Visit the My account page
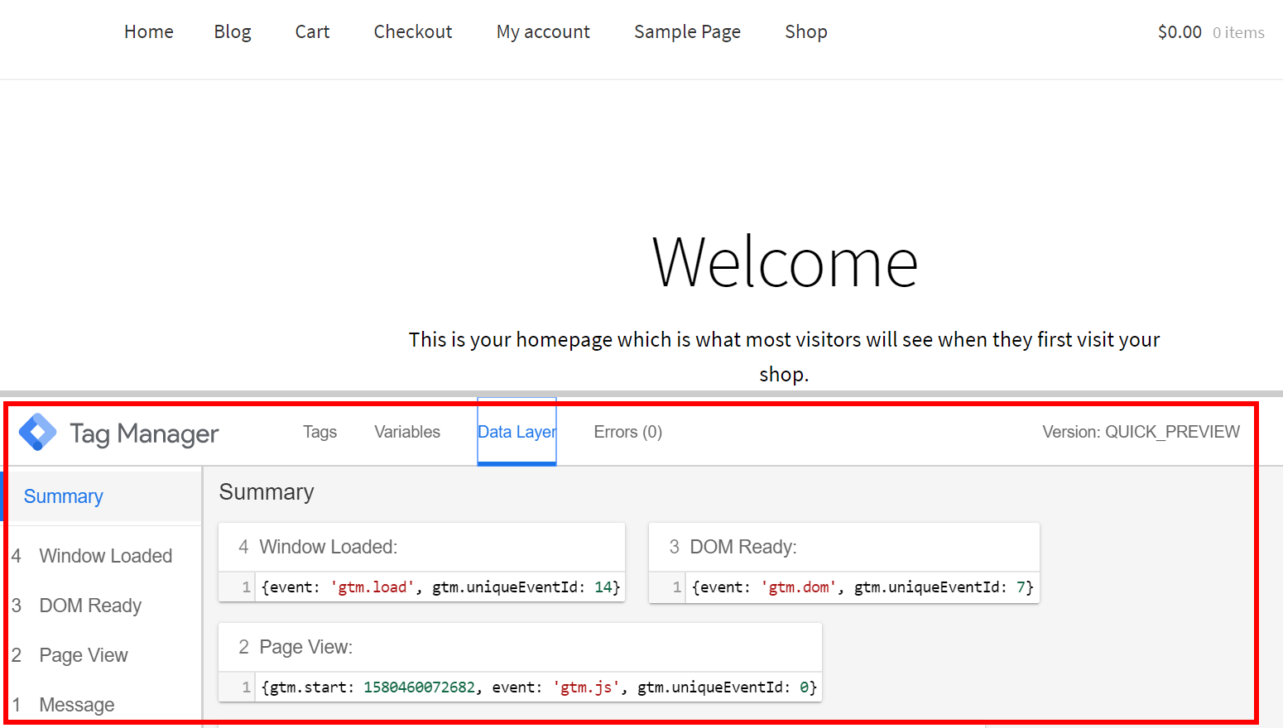 tap(543, 31)
